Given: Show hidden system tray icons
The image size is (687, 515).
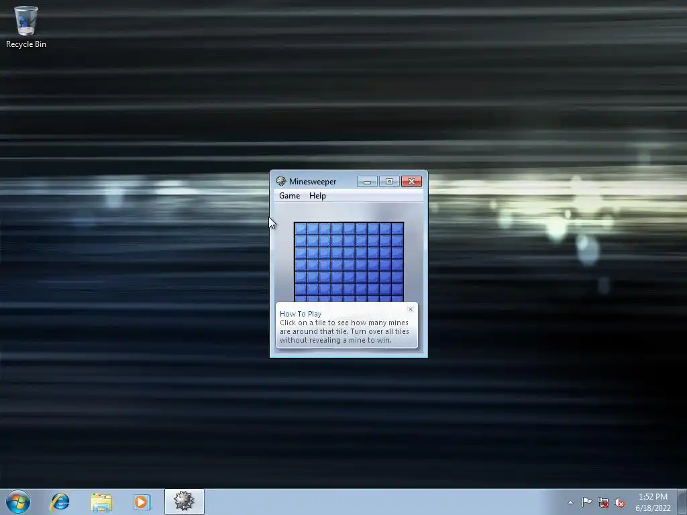Looking at the screenshot, I should tap(570, 502).
